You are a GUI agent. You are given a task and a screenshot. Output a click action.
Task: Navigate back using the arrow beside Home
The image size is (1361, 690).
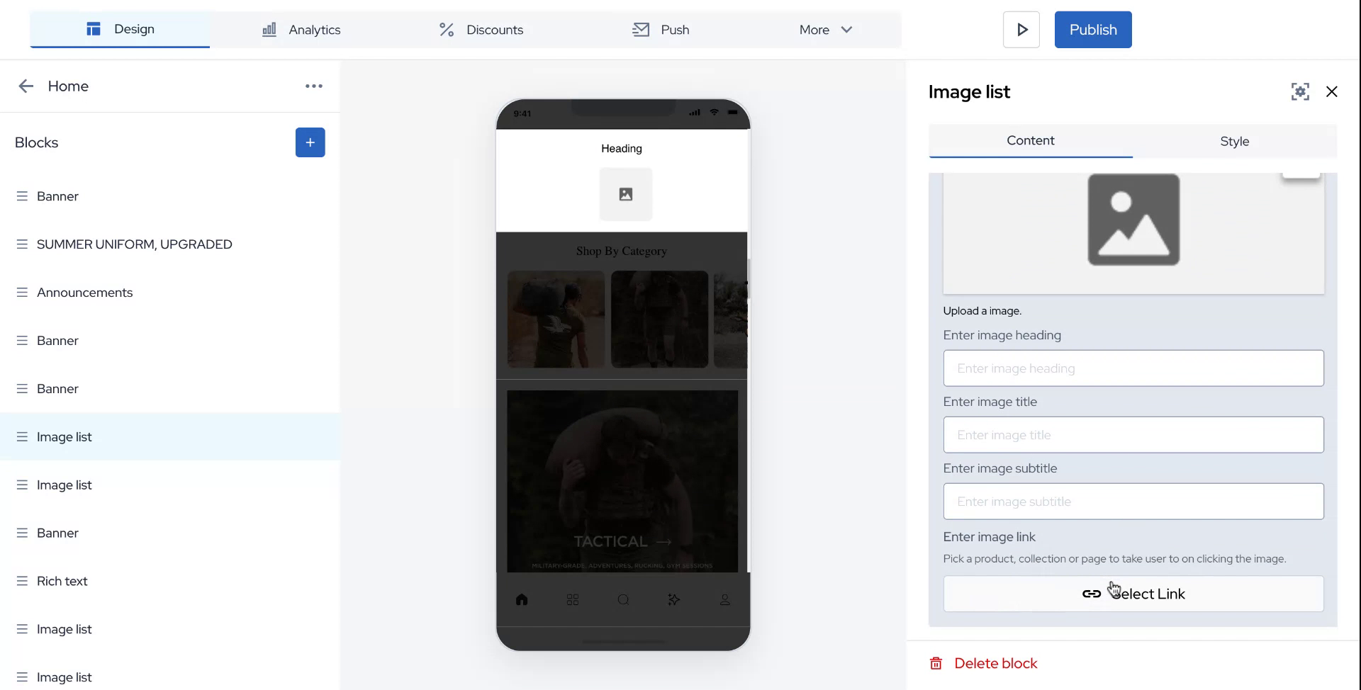click(26, 86)
